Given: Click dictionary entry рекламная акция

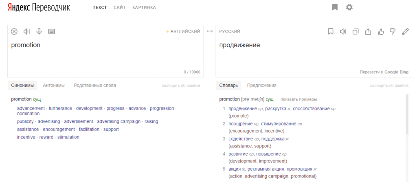Looking at the screenshot, I should [266, 169].
